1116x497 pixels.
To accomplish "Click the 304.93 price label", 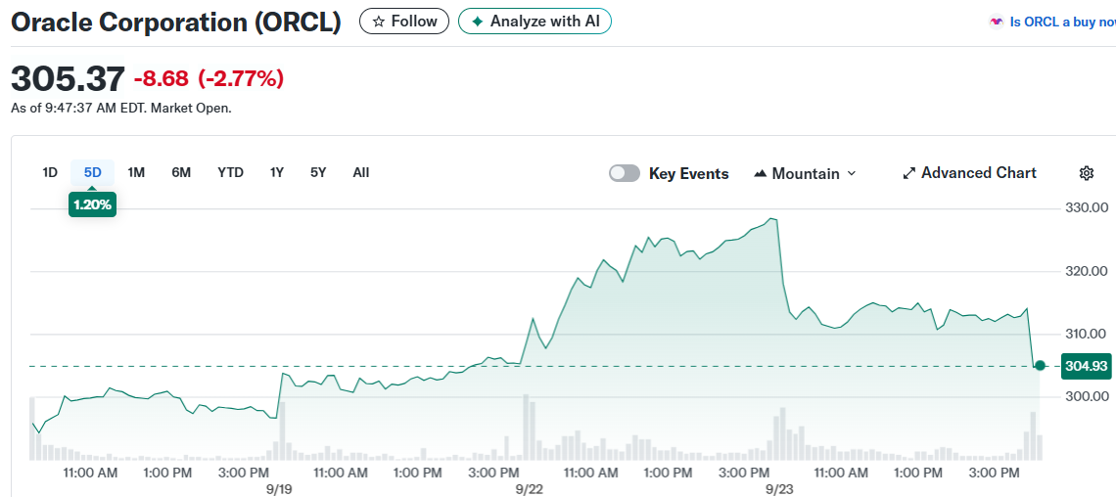I will [1086, 366].
